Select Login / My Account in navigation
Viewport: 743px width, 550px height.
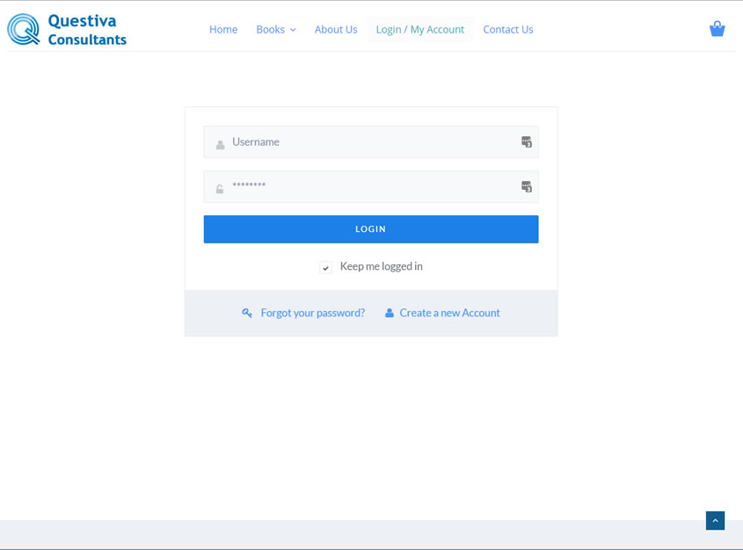point(419,30)
